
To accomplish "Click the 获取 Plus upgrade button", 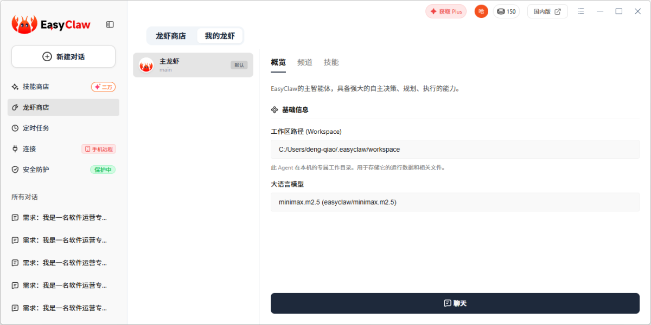I will (x=446, y=11).
